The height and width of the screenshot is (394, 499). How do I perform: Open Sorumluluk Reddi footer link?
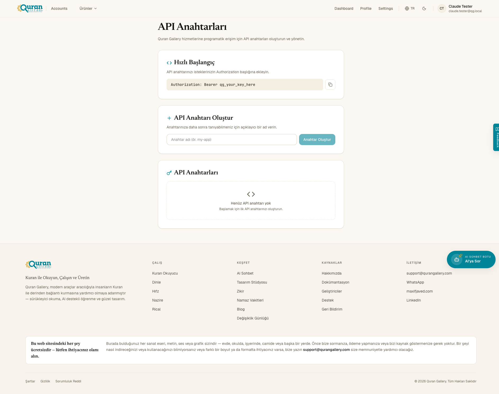click(x=68, y=381)
